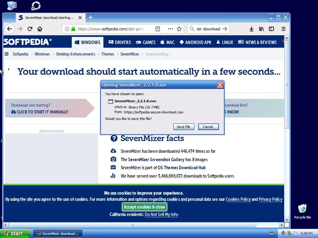
Task: Open the desktop shortcut with circular arrow icon
Action: pos(36,6)
